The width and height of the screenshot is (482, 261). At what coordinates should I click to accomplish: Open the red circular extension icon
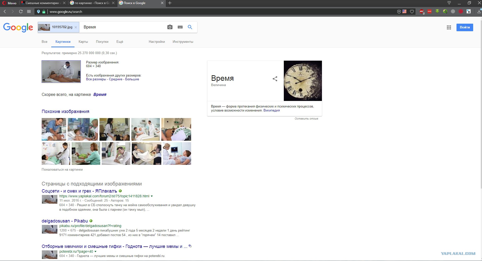click(x=461, y=11)
